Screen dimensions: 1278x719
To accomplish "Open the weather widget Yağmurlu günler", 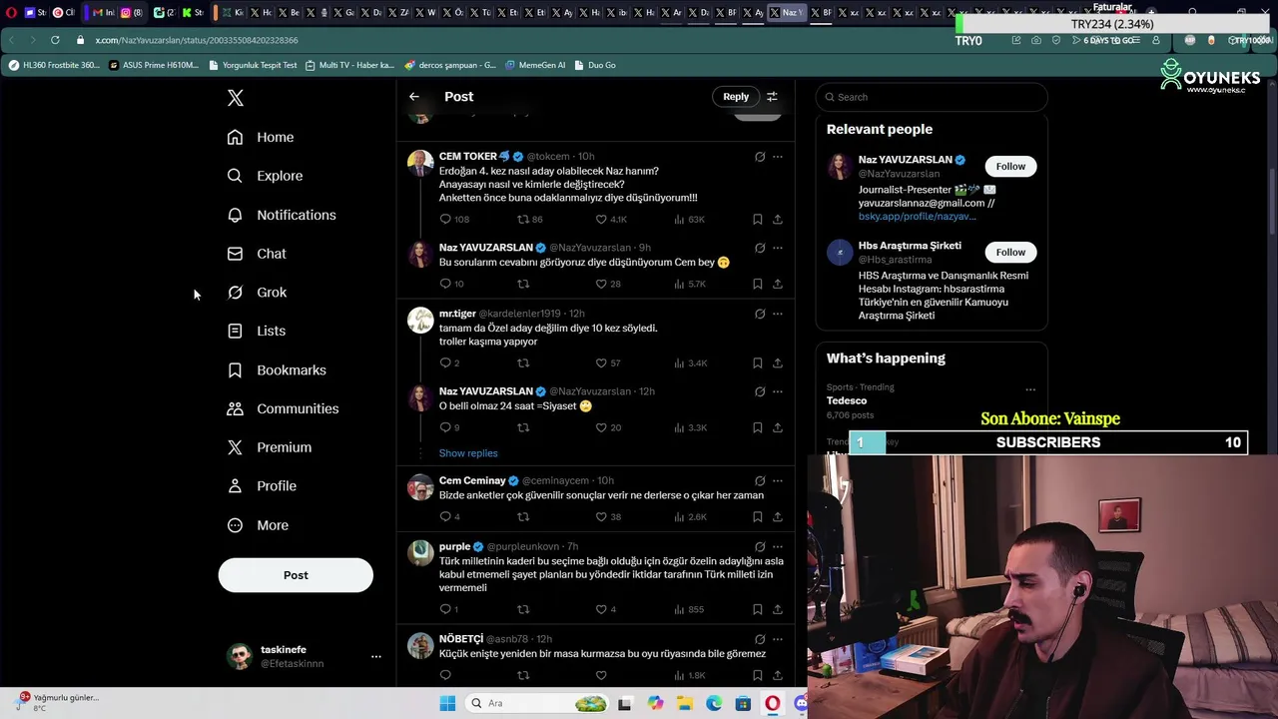I will pyautogui.click(x=58, y=703).
